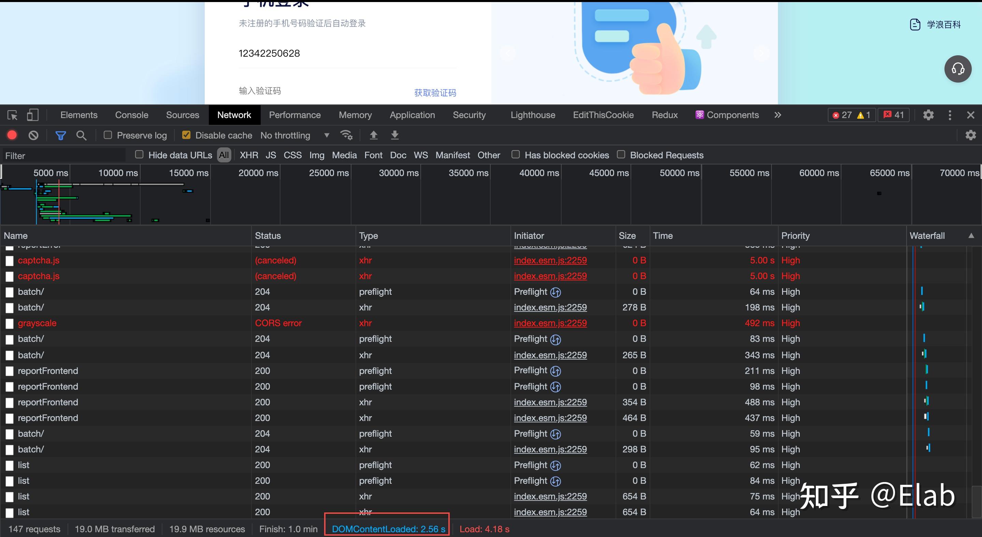982x537 pixels.
Task: Switch to the Console tab
Action: (131, 115)
